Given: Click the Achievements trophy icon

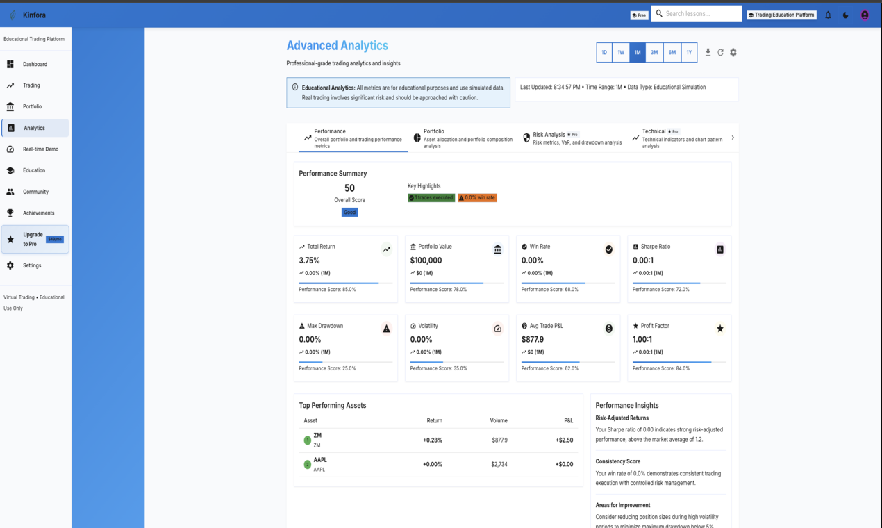Looking at the screenshot, I should point(10,213).
